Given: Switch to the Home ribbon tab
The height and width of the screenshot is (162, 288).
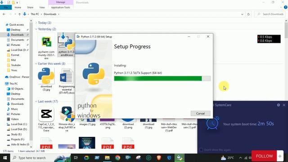Looking at the screenshot, I should (x=18, y=7).
